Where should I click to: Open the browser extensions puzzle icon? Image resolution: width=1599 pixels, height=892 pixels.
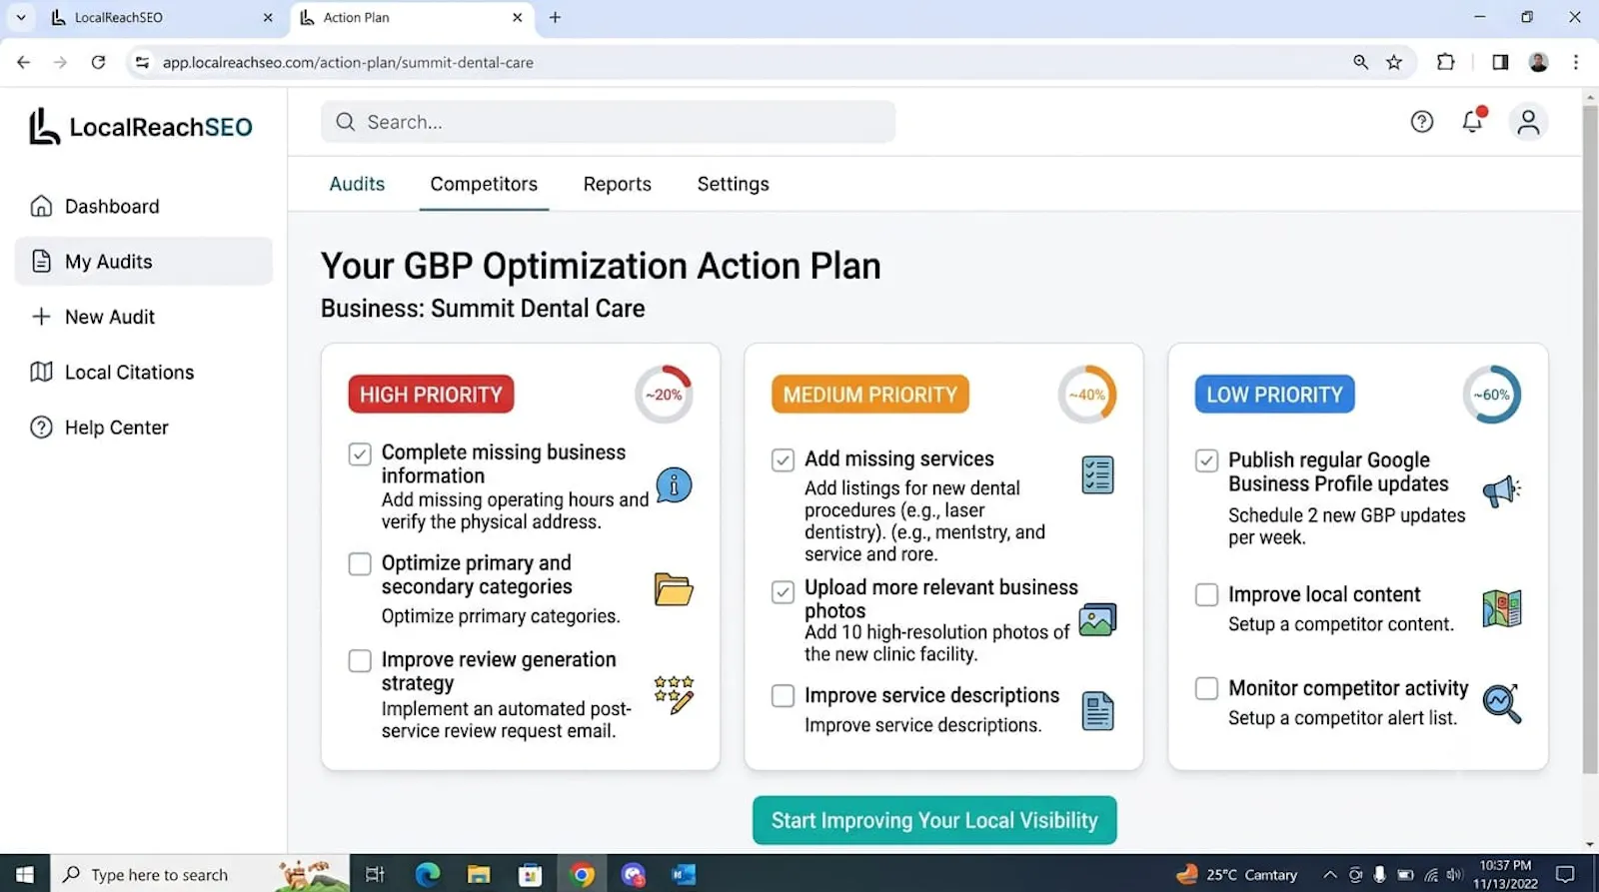pos(1445,62)
